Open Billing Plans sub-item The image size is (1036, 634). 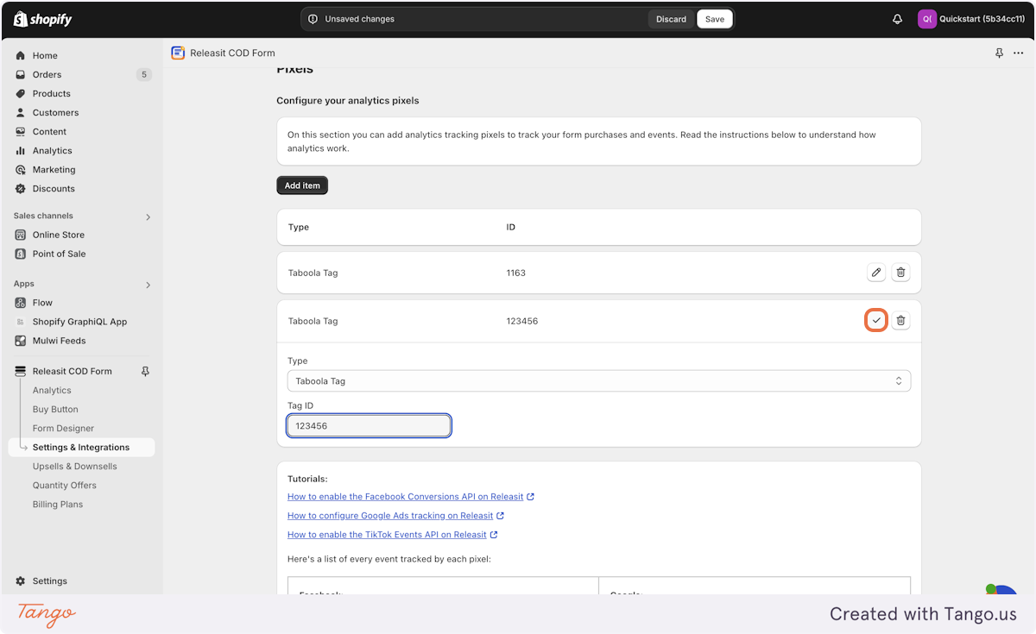[58, 505]
